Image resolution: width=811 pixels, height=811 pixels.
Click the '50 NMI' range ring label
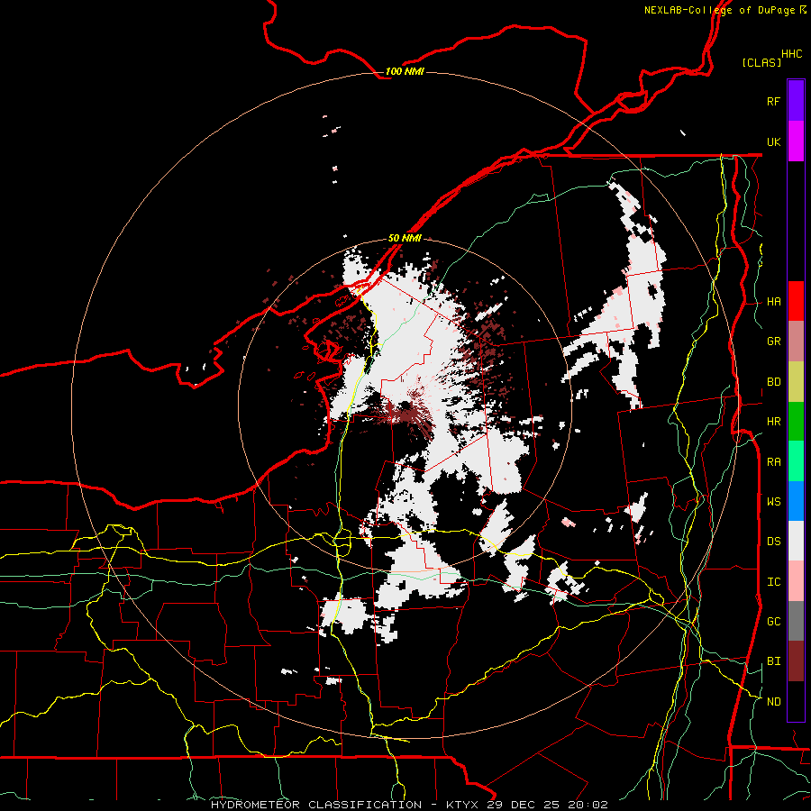click(x=405, y=239)
